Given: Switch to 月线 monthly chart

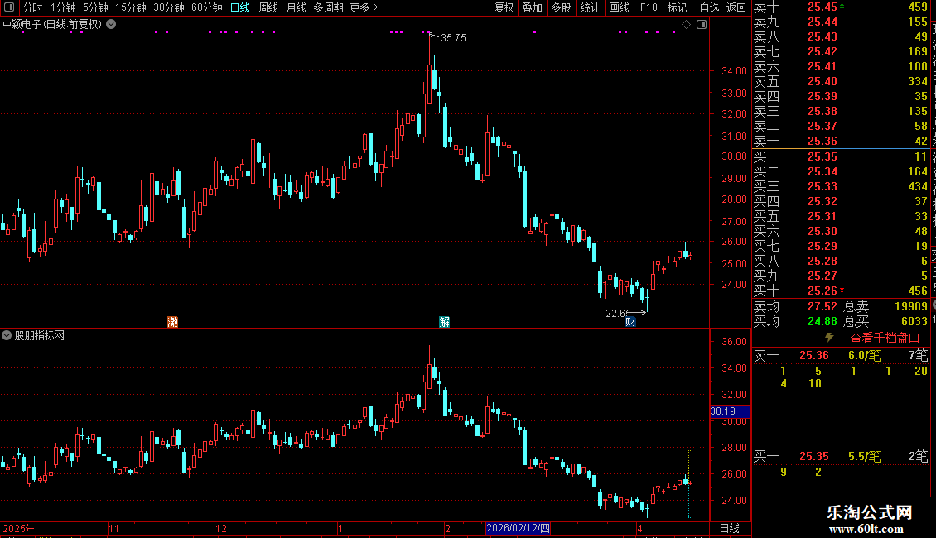Looking at the screenshot, I should (296, 7).
